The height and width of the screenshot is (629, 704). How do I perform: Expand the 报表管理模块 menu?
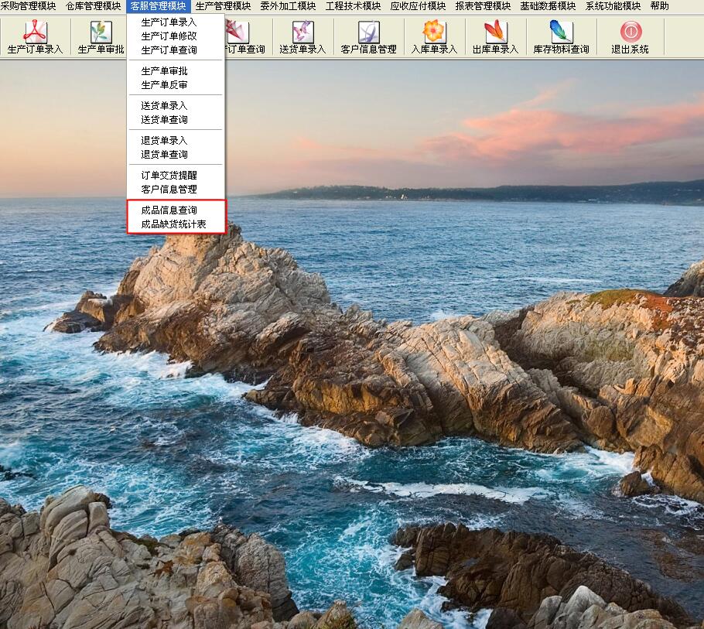point(483,6)
